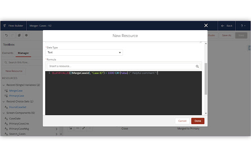
Task: Switch to the Manager tab
Action: click(x=23, y=53)
